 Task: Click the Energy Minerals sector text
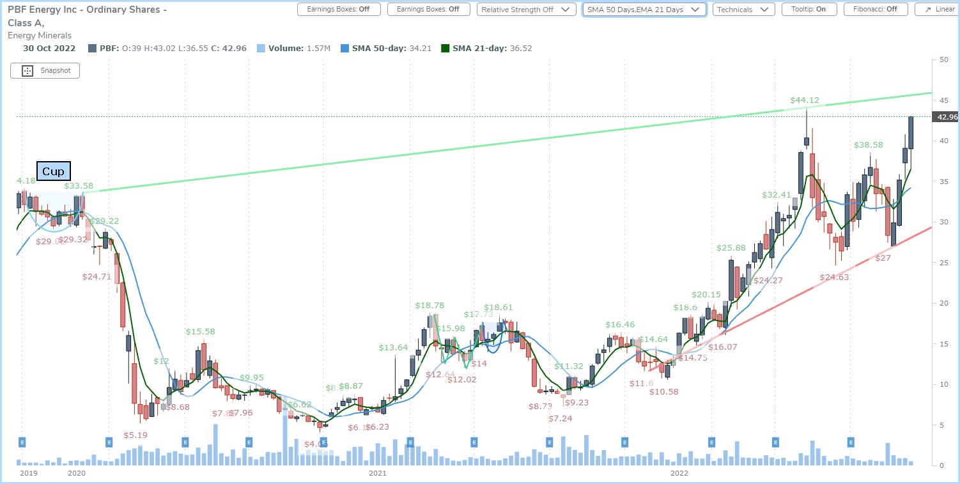(x=40, y=36)
